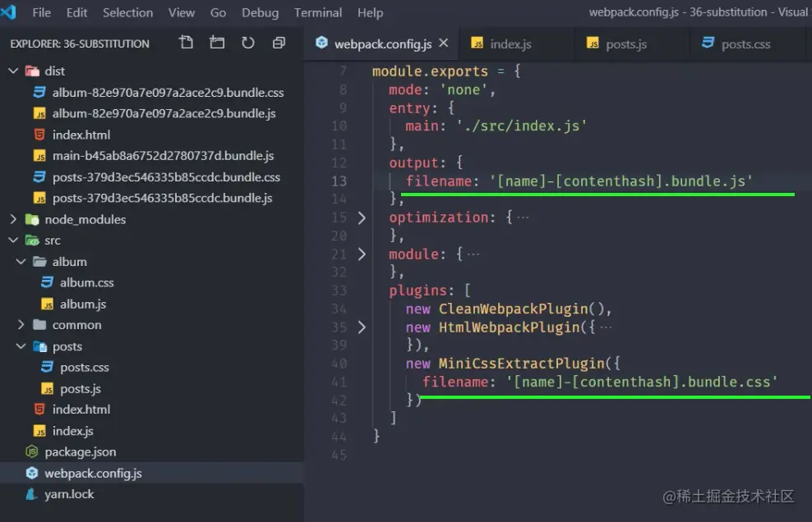Switch to the webpack.config.js editor tab
This screenshot has height=522, width=812.
pos(383,44)
